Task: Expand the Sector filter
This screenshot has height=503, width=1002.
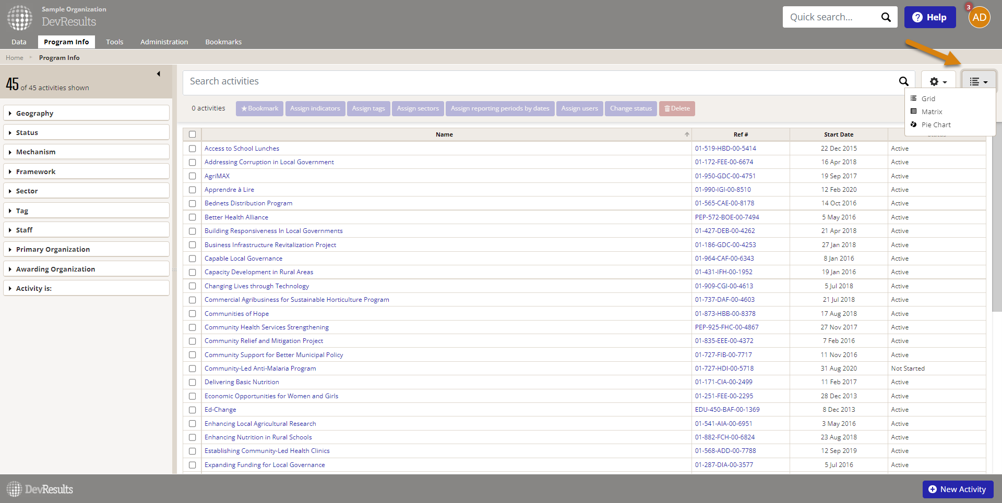Action: click(86, 191)
